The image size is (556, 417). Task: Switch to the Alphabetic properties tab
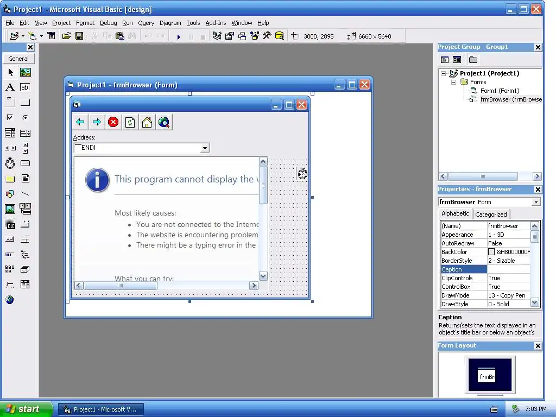(x=455, y=213)
